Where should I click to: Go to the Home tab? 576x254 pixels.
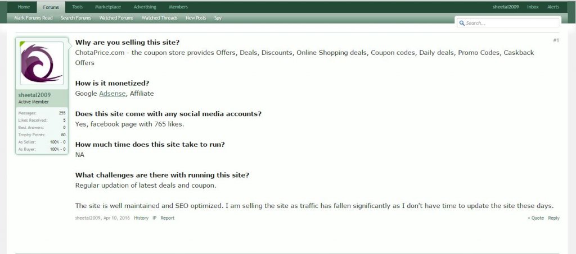[24, 7]
